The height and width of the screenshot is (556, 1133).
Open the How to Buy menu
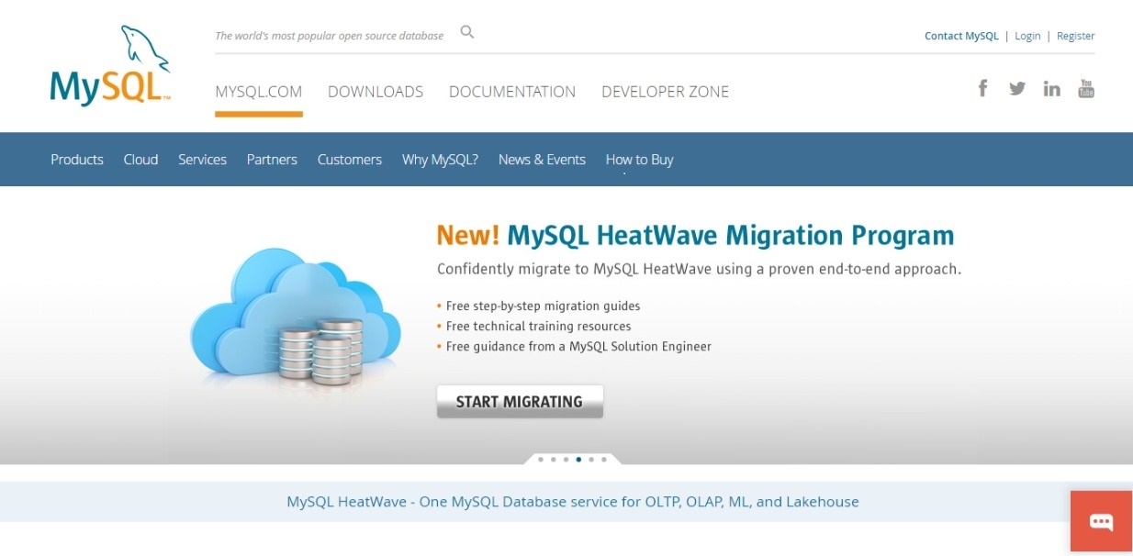pos(639,160)
